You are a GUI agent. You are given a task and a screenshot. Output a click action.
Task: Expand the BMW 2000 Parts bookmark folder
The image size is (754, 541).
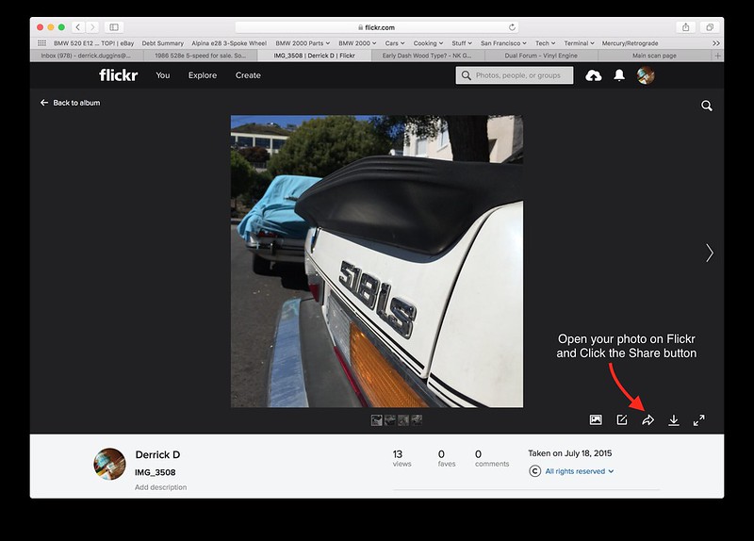[x=303, y=43]
